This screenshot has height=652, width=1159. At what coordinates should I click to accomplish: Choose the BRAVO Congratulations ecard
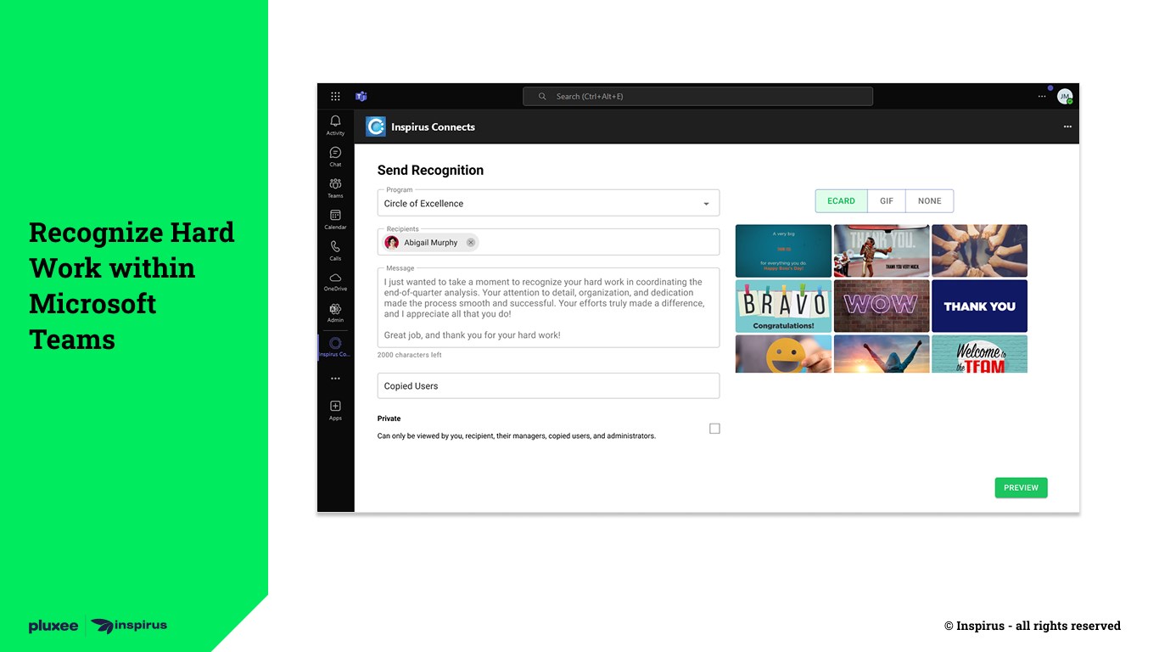[x=783, y=306]
